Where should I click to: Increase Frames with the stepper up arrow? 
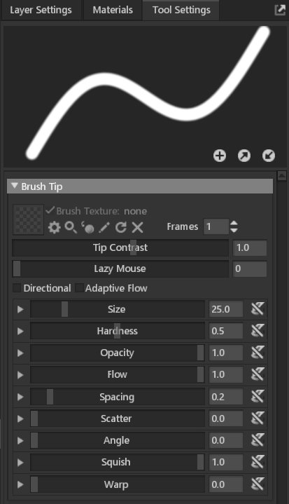coord(234,223)
